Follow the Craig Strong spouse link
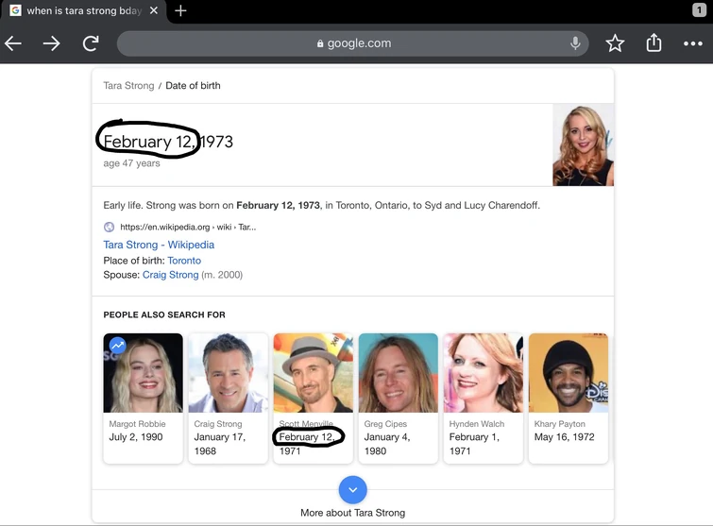This screenshot has height=526, width=713. point(171,275)
